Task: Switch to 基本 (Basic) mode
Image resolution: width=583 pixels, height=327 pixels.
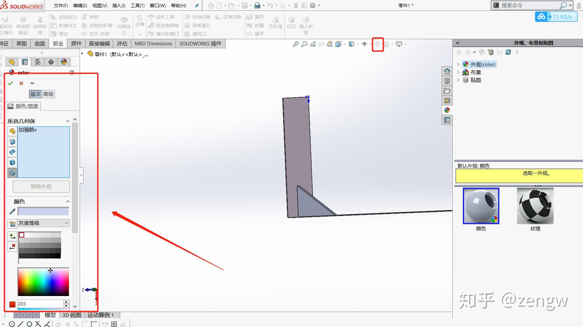Action: tap(36, 94)
